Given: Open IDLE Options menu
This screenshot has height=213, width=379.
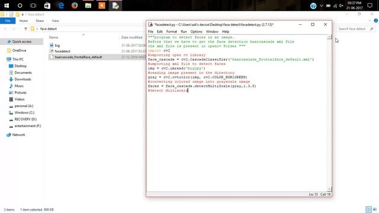Looking at the screenshot, I should coord(196,31).
